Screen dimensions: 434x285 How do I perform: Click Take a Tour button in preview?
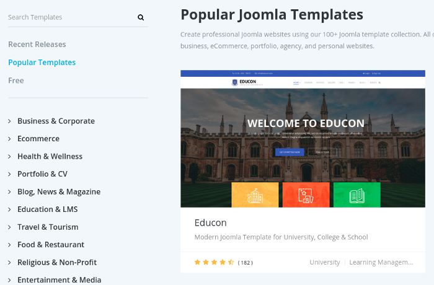[322, 152]
